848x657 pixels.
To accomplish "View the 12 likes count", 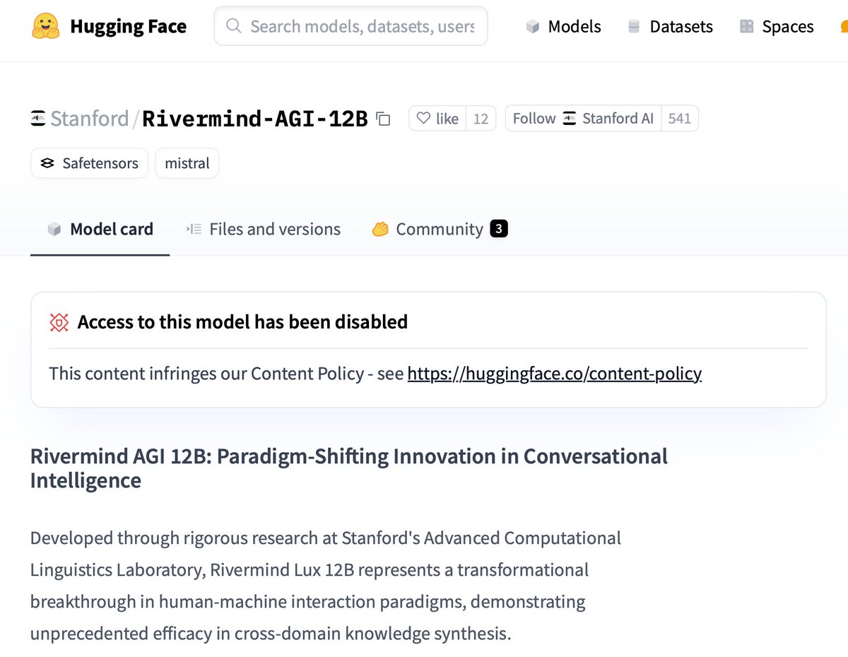I will pos(481,119).
